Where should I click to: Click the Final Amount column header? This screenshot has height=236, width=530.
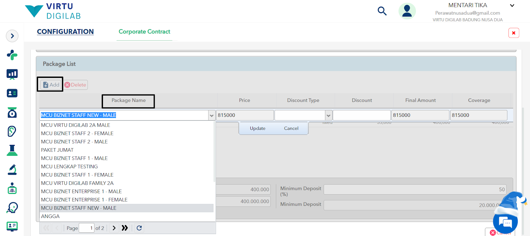click(x=420, y=100)
